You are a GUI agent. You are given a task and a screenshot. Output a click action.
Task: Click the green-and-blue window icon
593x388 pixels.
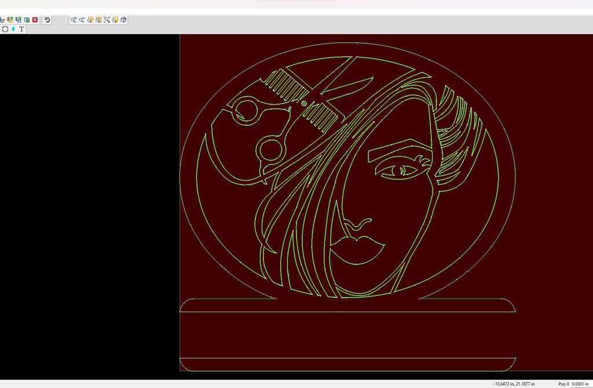click(27, 20)
